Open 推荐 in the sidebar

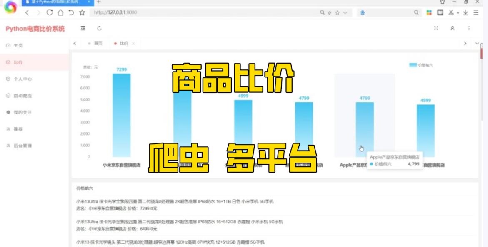[34, 129]
